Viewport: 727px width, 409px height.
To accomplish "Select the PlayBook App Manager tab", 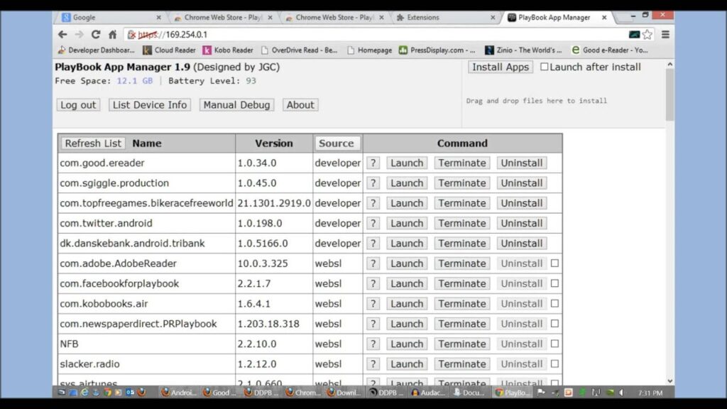I will click(557, 18).
